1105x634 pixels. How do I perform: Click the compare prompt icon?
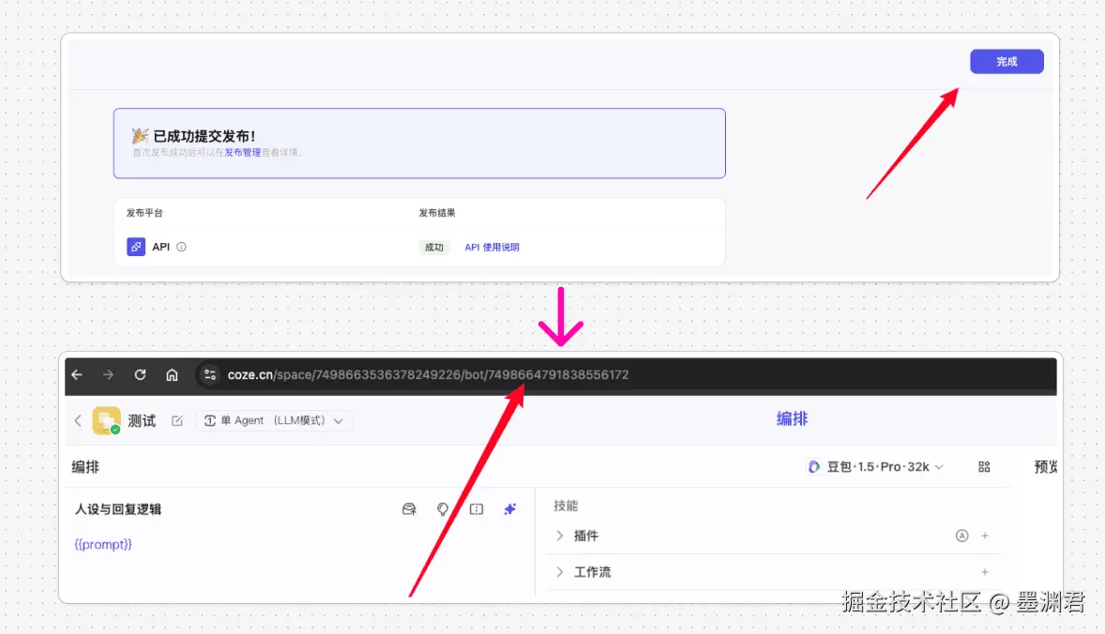pyautogui.click(x=477, y=509)
